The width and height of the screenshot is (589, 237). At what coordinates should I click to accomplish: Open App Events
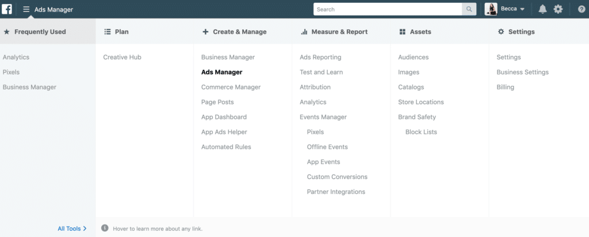tap(323, 162)
